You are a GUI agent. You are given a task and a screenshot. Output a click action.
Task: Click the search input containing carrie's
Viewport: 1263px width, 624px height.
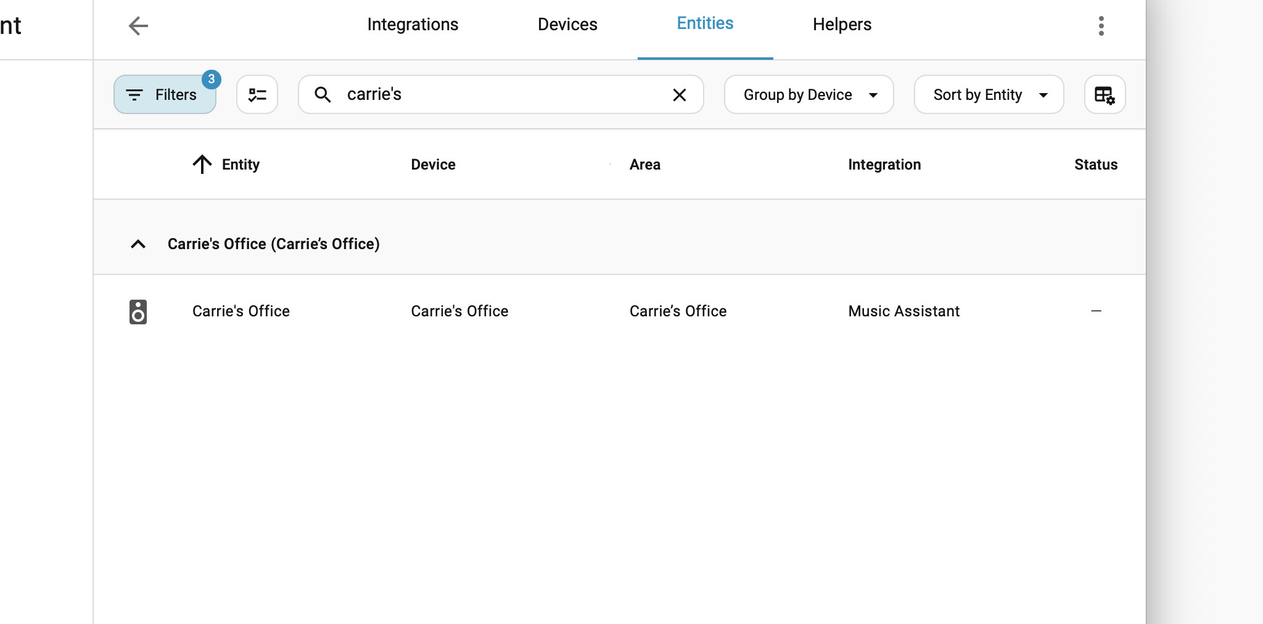pos(500,95)
